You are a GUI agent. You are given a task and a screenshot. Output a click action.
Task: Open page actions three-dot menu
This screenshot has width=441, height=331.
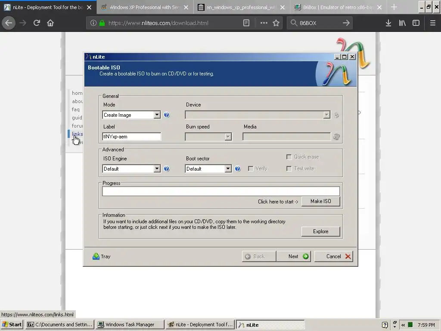pyautogui.click(x=264, y=23)
